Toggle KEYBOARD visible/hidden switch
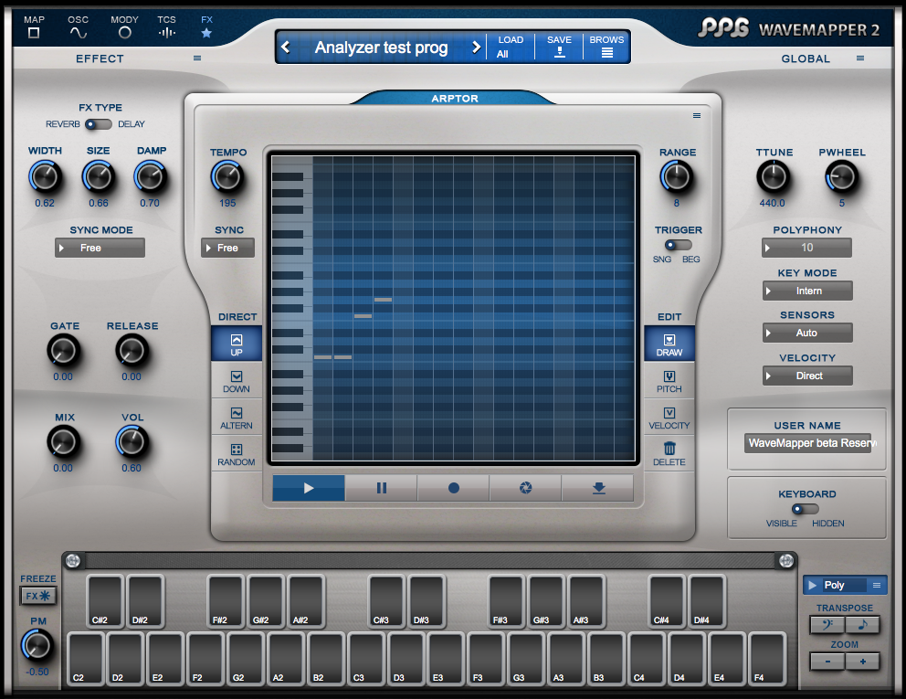 coord(806,509)
